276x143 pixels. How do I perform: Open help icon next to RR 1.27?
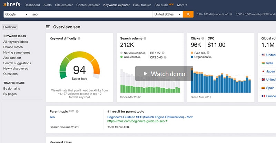[x=163, y=53]
